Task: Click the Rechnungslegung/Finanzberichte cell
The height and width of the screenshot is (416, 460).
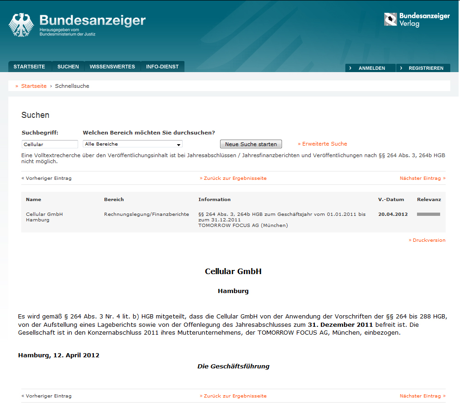Action: click(x=147, y=214)
